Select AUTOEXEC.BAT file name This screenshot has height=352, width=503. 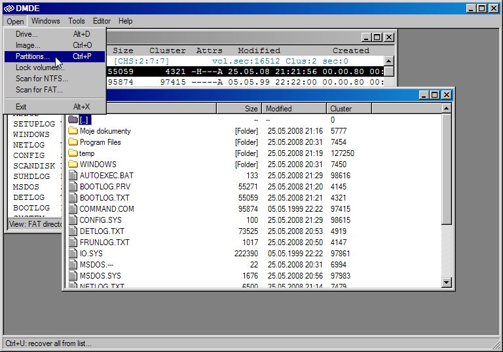[x=107, y=176]
